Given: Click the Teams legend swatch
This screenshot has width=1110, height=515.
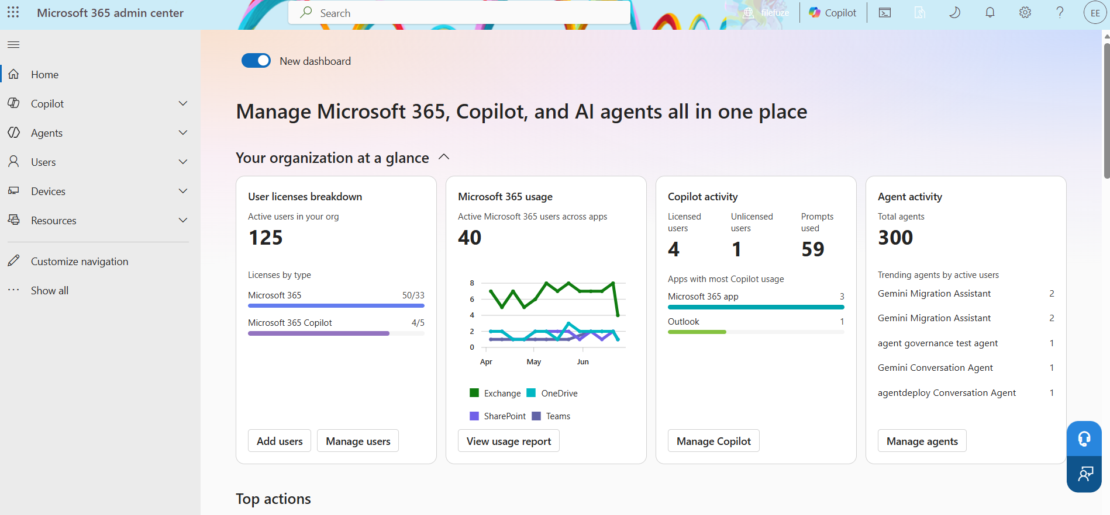Looking at the screenshot, I should click(536, 416).
